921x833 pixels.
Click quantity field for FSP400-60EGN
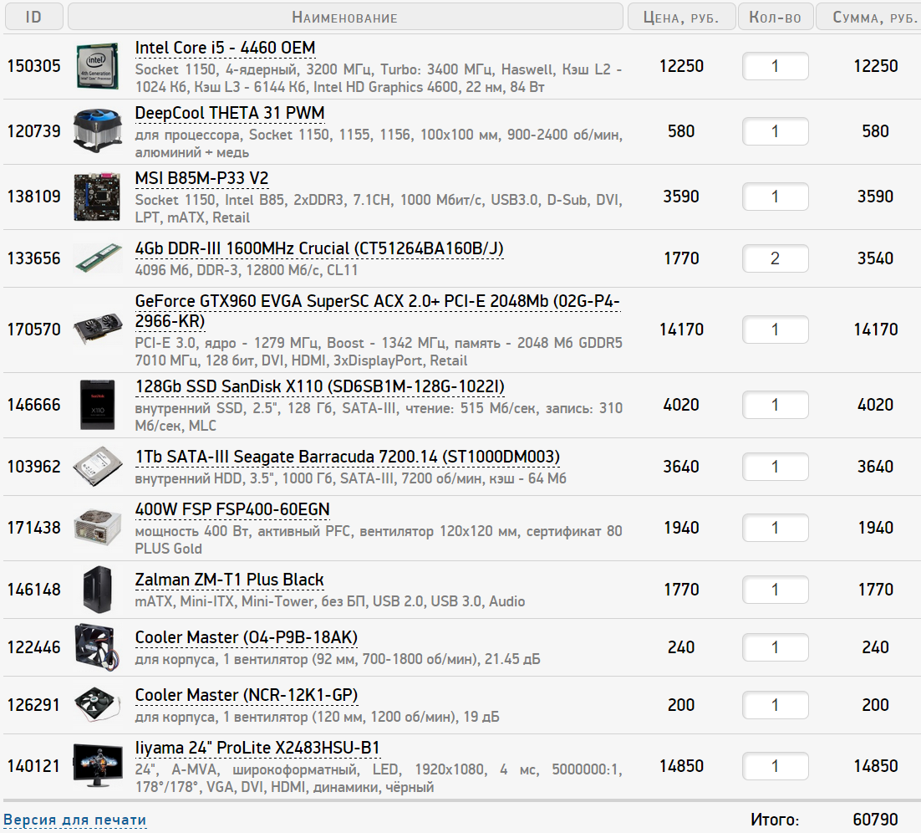pyautogui.click(x=775, y=527)
